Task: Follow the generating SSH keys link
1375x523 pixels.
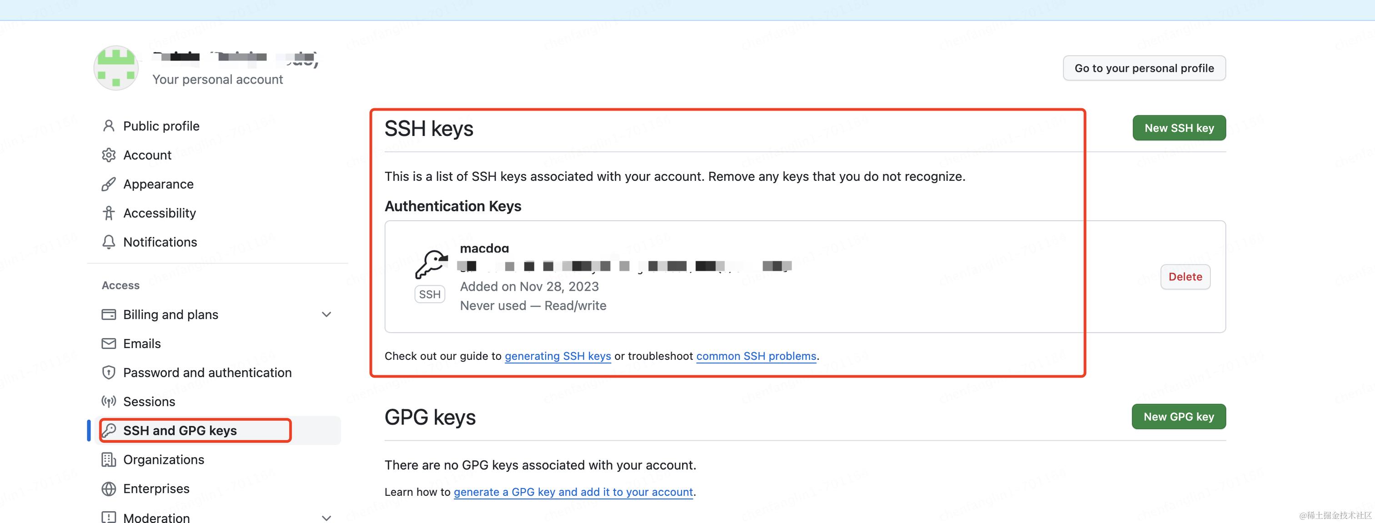Action: pos(557,356)
